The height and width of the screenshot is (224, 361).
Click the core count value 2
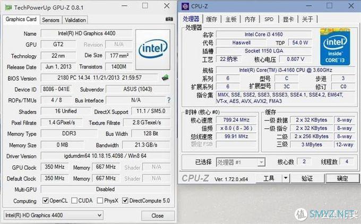304,161
